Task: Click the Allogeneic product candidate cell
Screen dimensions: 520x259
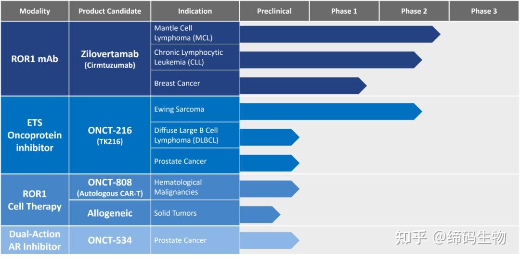Action: tap(110, 213)
